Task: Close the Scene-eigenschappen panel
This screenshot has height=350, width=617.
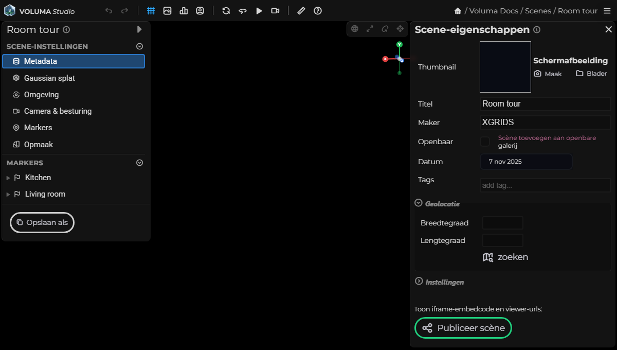Action: pos(608,30)
